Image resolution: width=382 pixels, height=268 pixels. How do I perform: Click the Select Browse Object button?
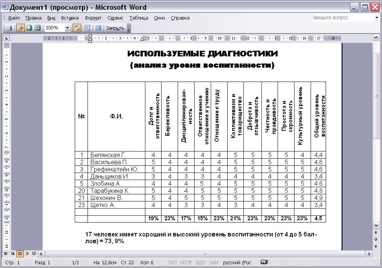pos(376,239)
